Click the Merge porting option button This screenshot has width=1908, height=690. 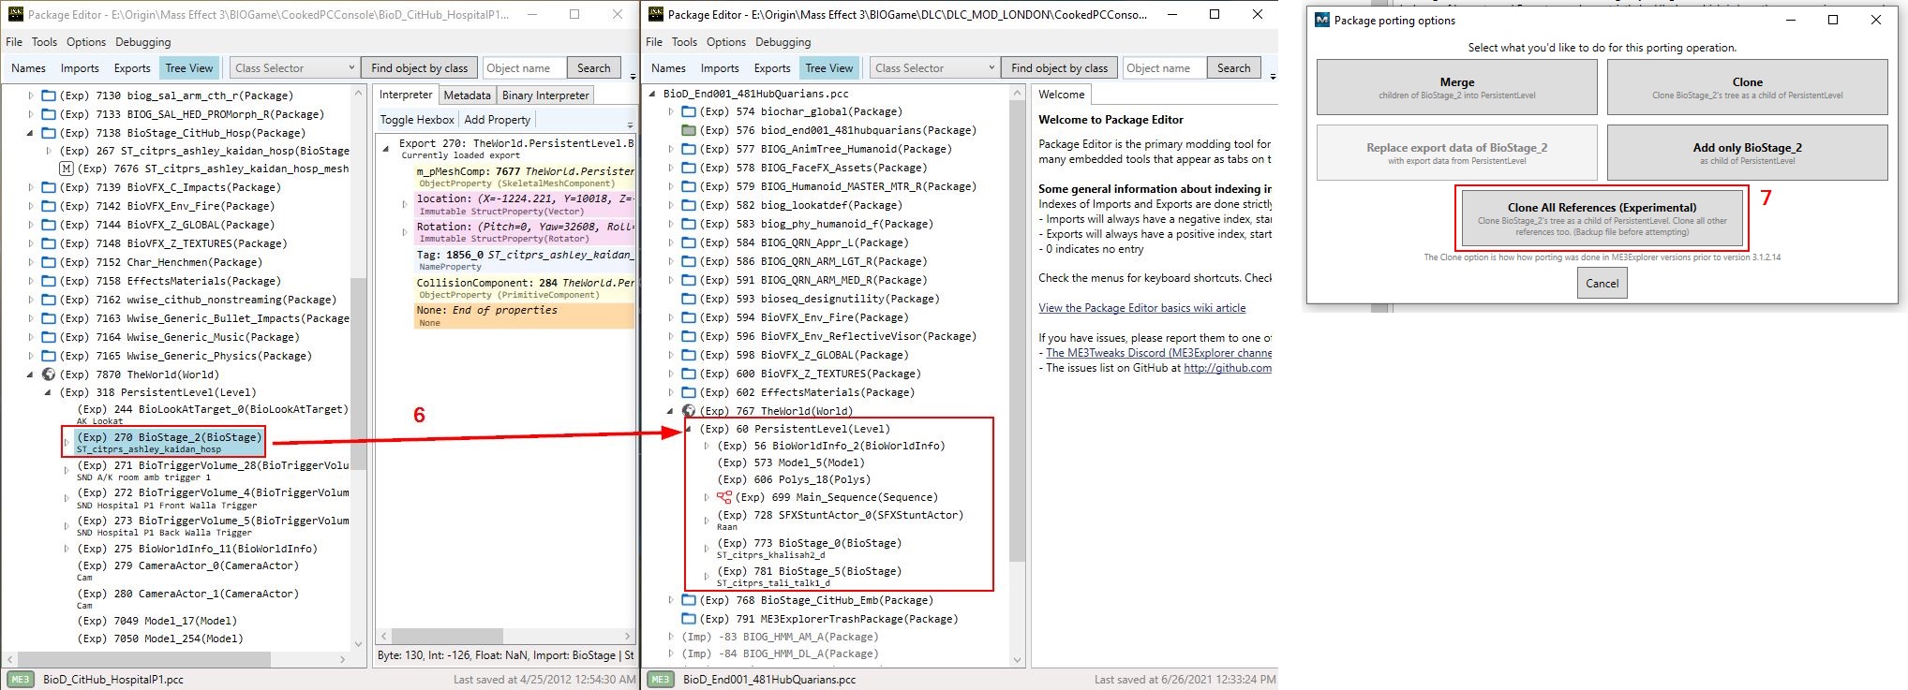click(1456, 87)
